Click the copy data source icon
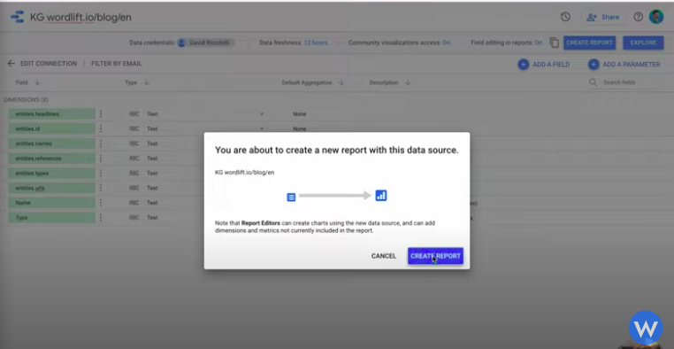674x349 pixels. pos(555,43)
